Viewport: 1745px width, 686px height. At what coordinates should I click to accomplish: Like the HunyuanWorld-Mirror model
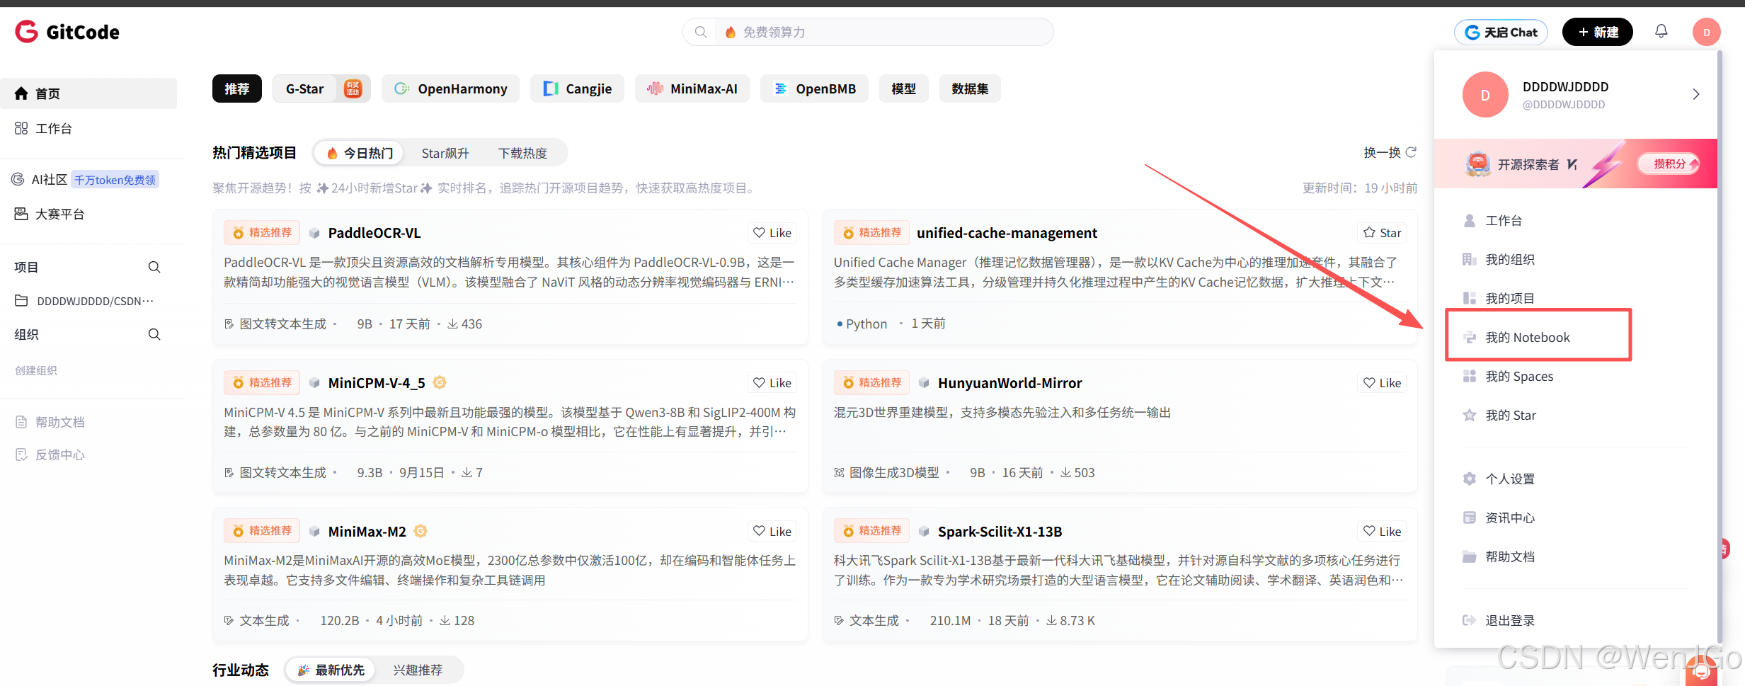[1382, 383]
